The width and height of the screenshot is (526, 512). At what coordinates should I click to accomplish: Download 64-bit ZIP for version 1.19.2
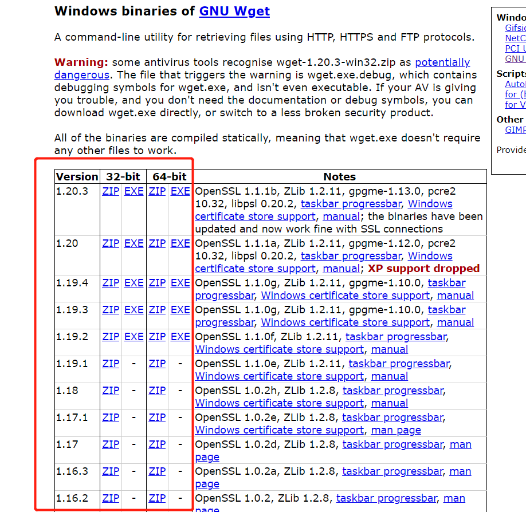tap(157, 336)
